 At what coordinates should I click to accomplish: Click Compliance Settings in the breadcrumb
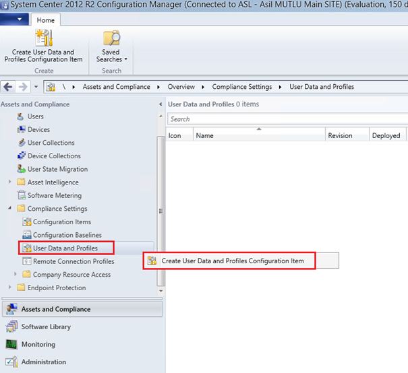[242, 87]
